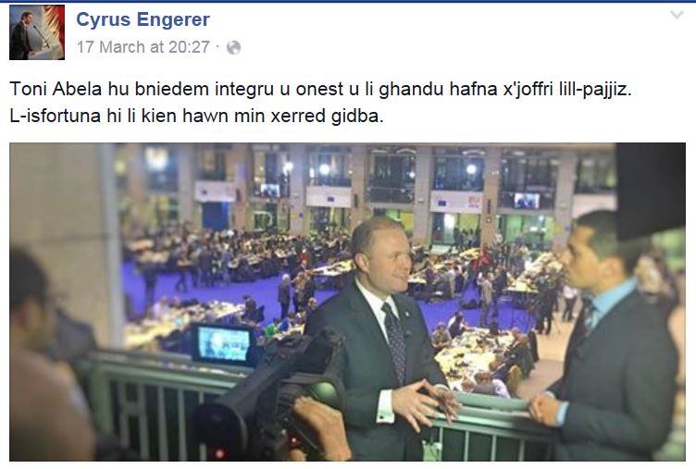Open the 17 March at 20:27 timestamp

pyautogui.click(x=143, y=47)
